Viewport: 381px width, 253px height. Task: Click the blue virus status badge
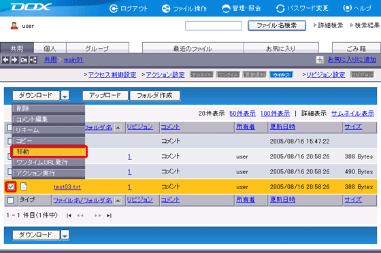[x=282, y=75]
